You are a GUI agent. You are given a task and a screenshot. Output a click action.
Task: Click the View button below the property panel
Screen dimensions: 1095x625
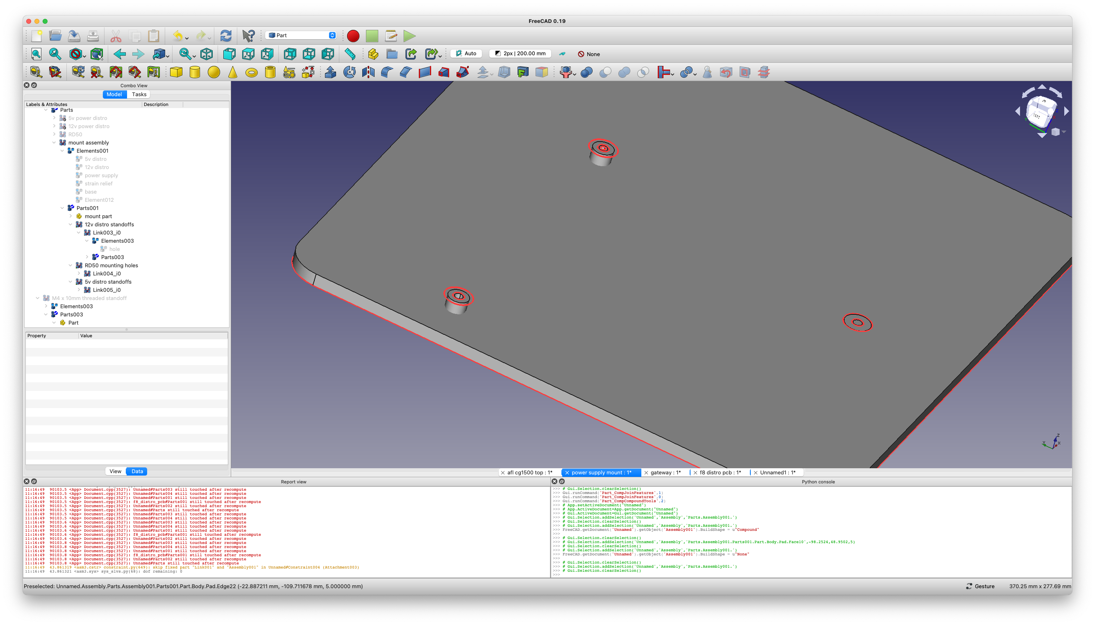coord(115,471)
